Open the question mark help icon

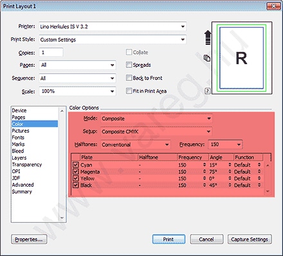(x=207, y=91)
